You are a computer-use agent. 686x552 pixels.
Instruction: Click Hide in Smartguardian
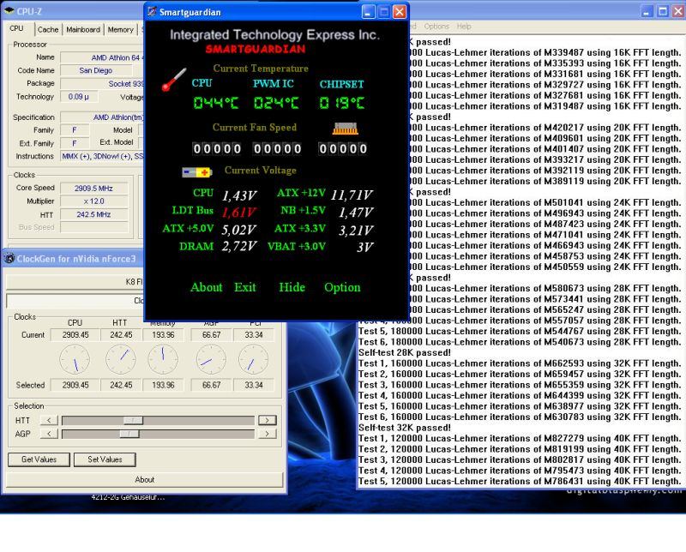tap(292, 287)
